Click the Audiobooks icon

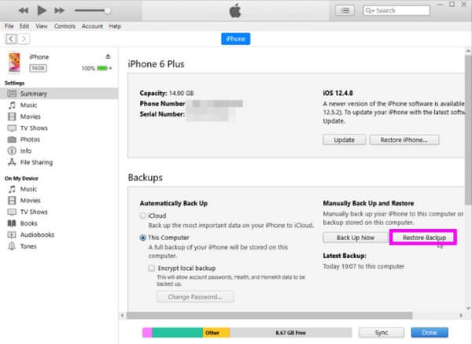tap(12, 235)
